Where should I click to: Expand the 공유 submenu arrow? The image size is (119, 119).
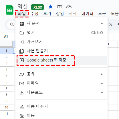coord(102,74)
